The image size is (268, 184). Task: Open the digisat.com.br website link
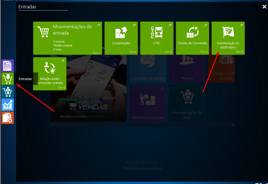pos(143,168)
